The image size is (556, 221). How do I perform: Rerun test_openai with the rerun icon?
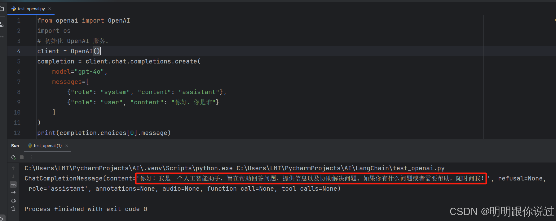13,157
